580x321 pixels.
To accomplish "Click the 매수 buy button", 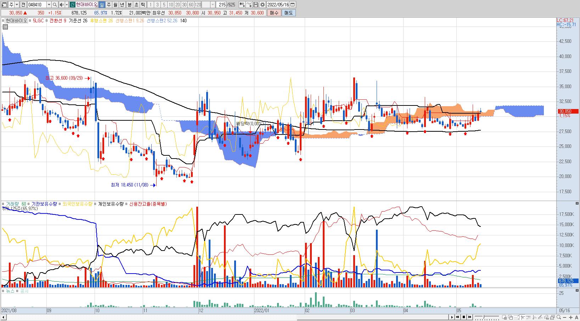I will (x=274, y=13).
